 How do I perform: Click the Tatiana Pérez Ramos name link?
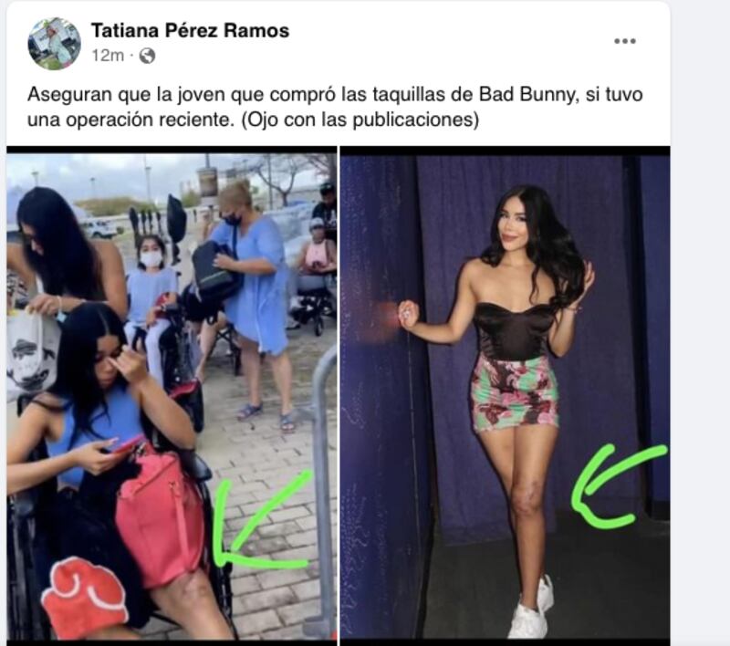tap(190, 31)
